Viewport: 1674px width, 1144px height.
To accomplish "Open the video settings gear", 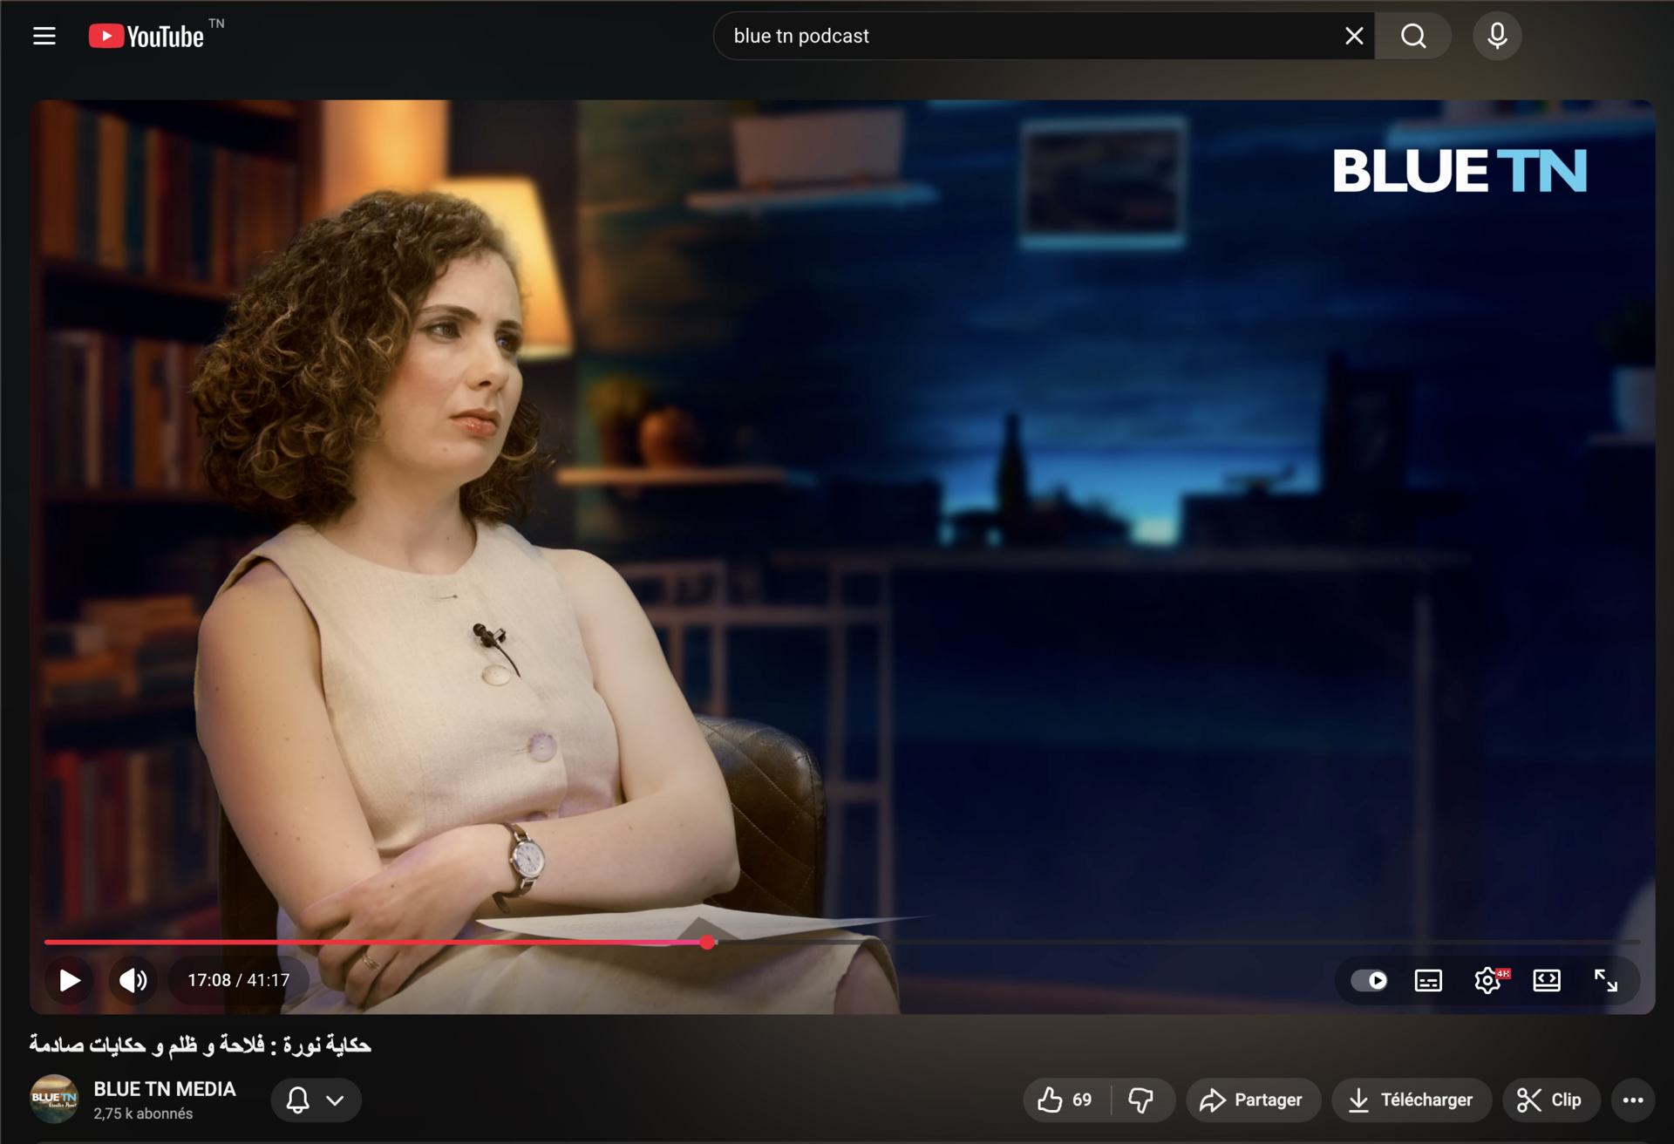I will (x=1487, y=980).
